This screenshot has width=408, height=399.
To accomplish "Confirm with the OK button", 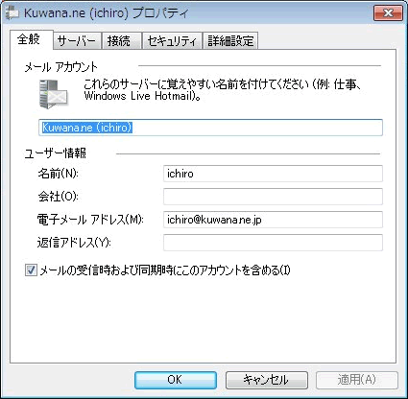I will click(x=176, y=380).
